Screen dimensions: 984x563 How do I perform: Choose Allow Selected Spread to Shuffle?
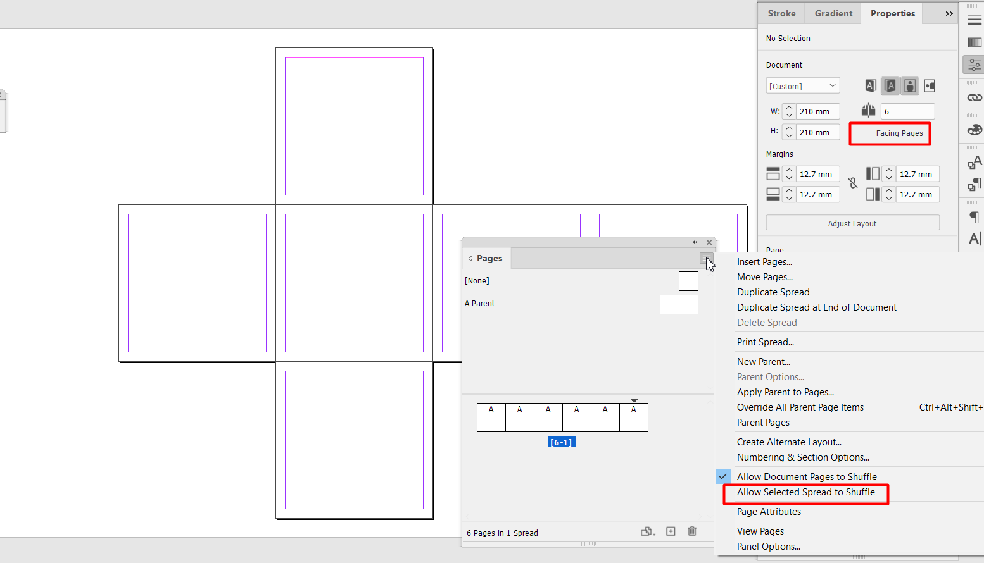(x=806, y=492)
